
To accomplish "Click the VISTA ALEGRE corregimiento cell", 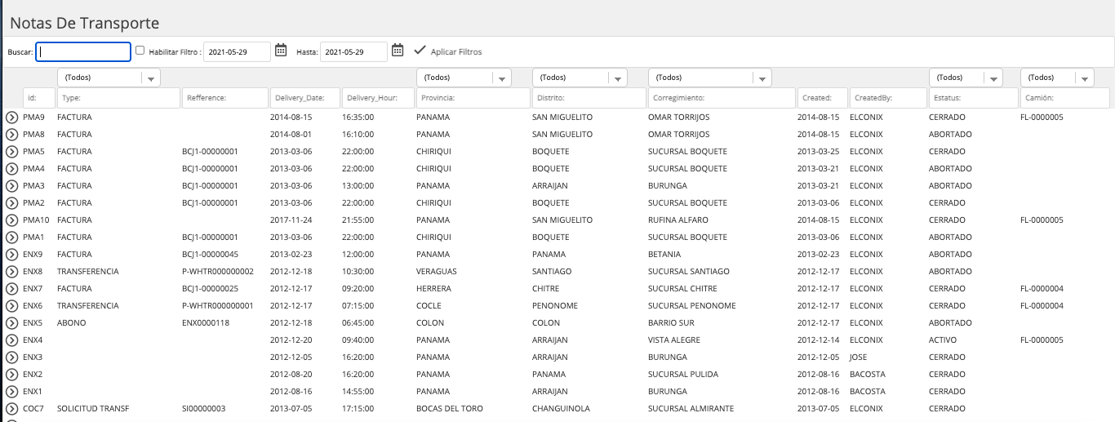I will [x=676, y=340].
